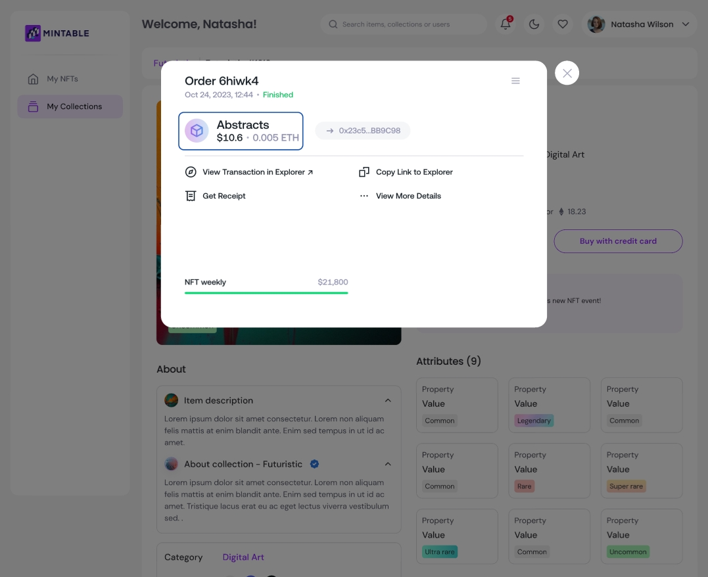Click the Get Receipt icon
The image size is (708, 577).
pyautogui.click(x=191, y=196)
